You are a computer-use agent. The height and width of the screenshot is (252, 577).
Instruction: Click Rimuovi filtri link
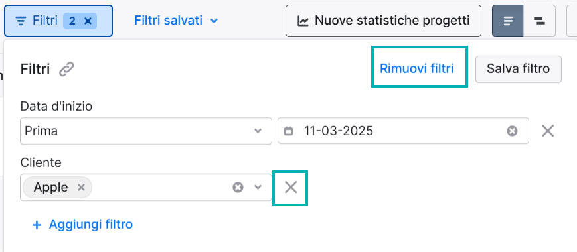point(416,69)
